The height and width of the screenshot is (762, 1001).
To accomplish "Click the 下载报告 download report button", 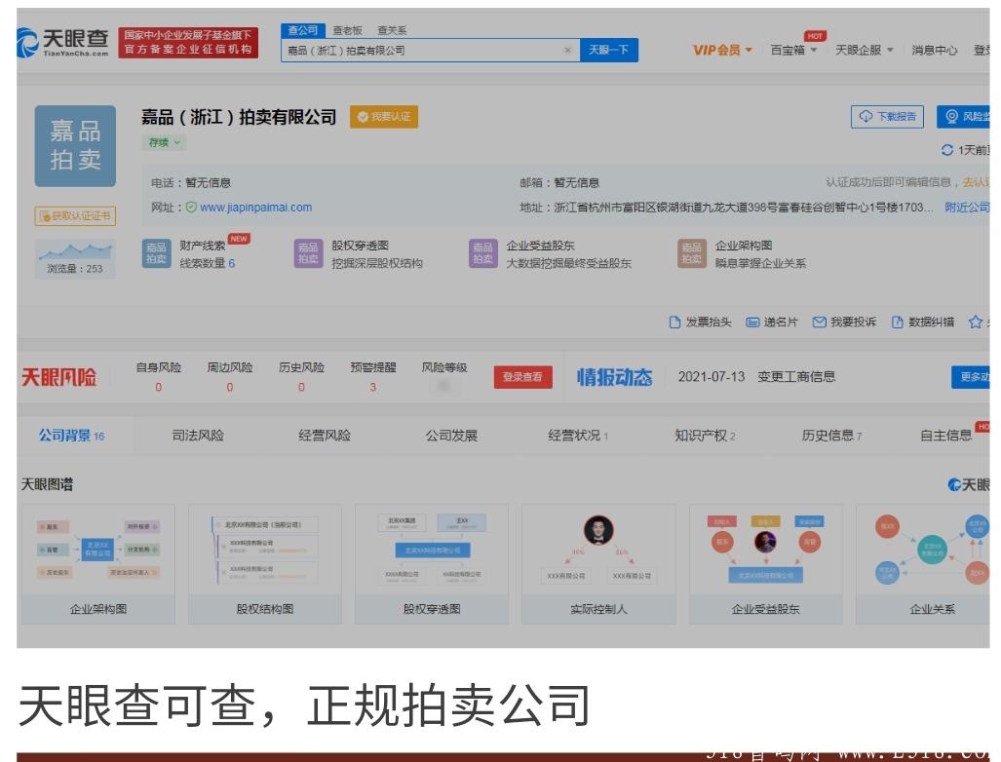I will pyautogui.click(x=886, y=116).
